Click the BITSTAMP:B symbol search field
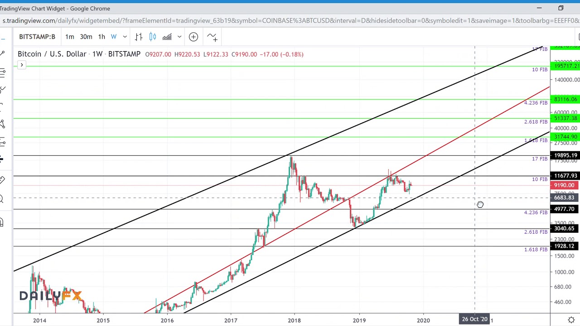The width and height of the screenshot is (580, 326). (37, 37)
